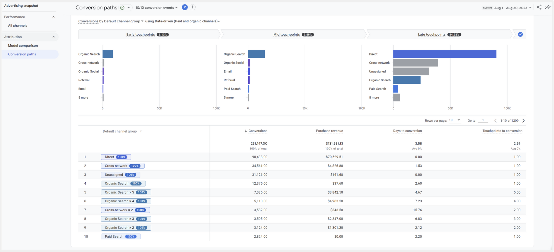The height and width of the screenshot is (252, 554).
Task: Collapse the Attribution section
Action: 54,37
